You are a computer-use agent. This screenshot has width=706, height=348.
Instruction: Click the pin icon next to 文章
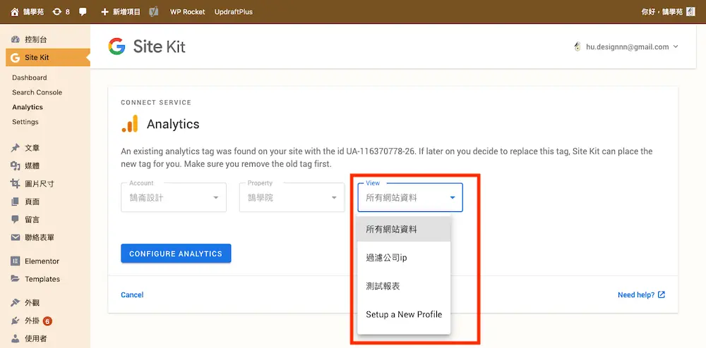(16, 148)
